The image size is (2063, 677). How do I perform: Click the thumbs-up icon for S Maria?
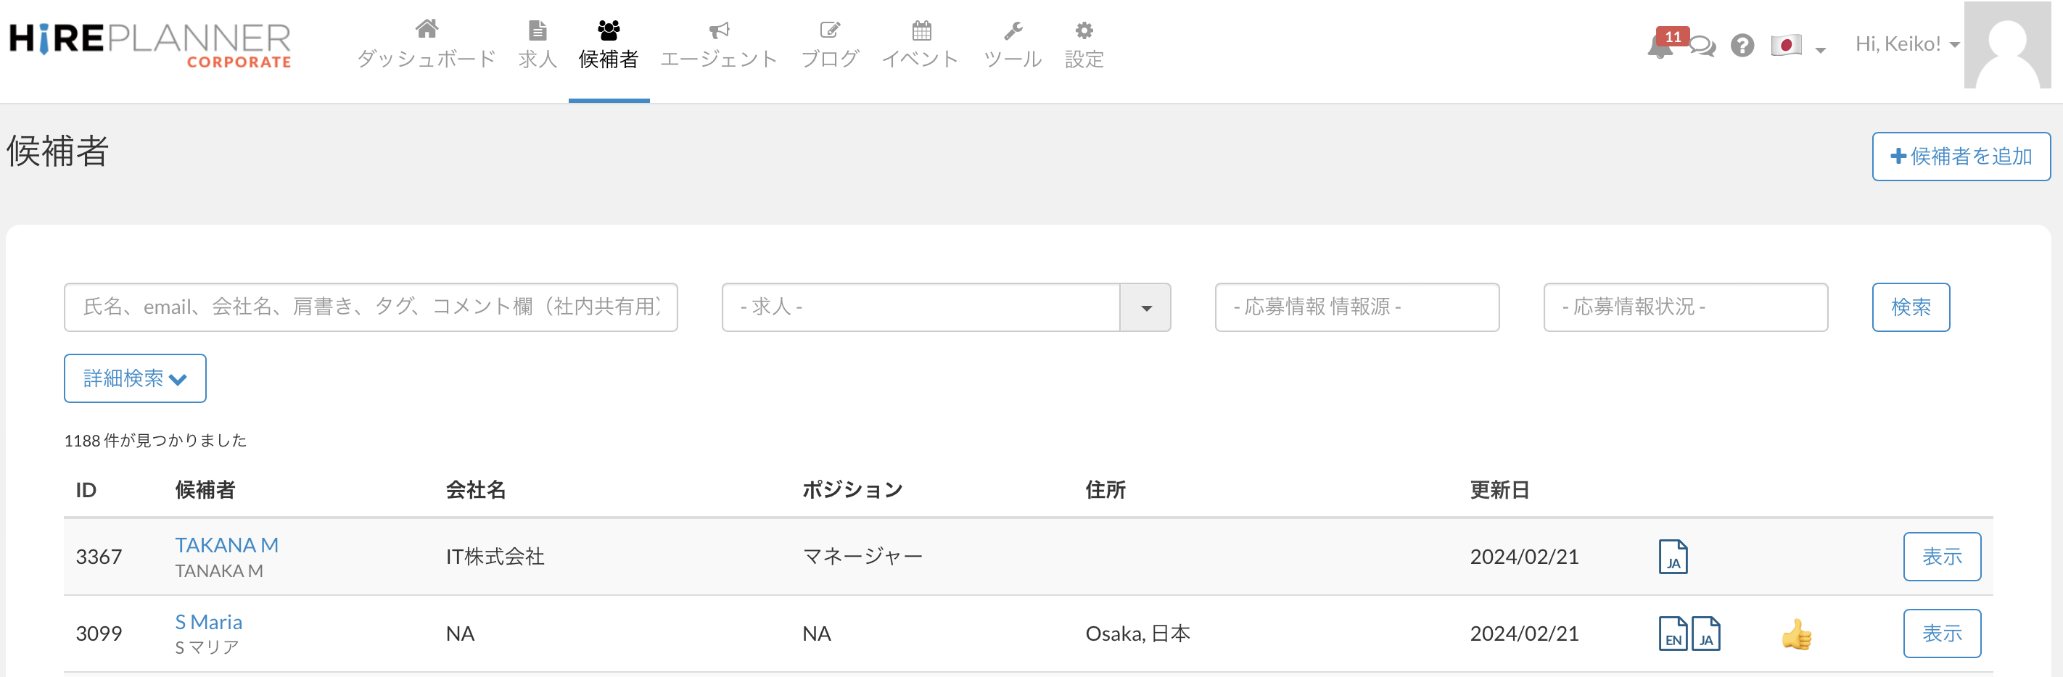1796,636
